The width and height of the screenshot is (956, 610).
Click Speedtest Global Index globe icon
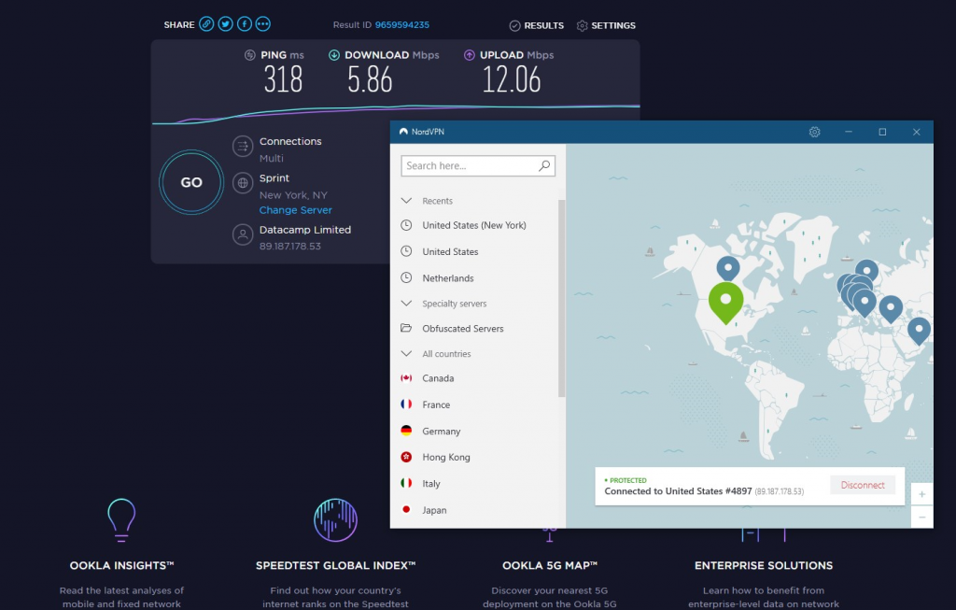335,520
